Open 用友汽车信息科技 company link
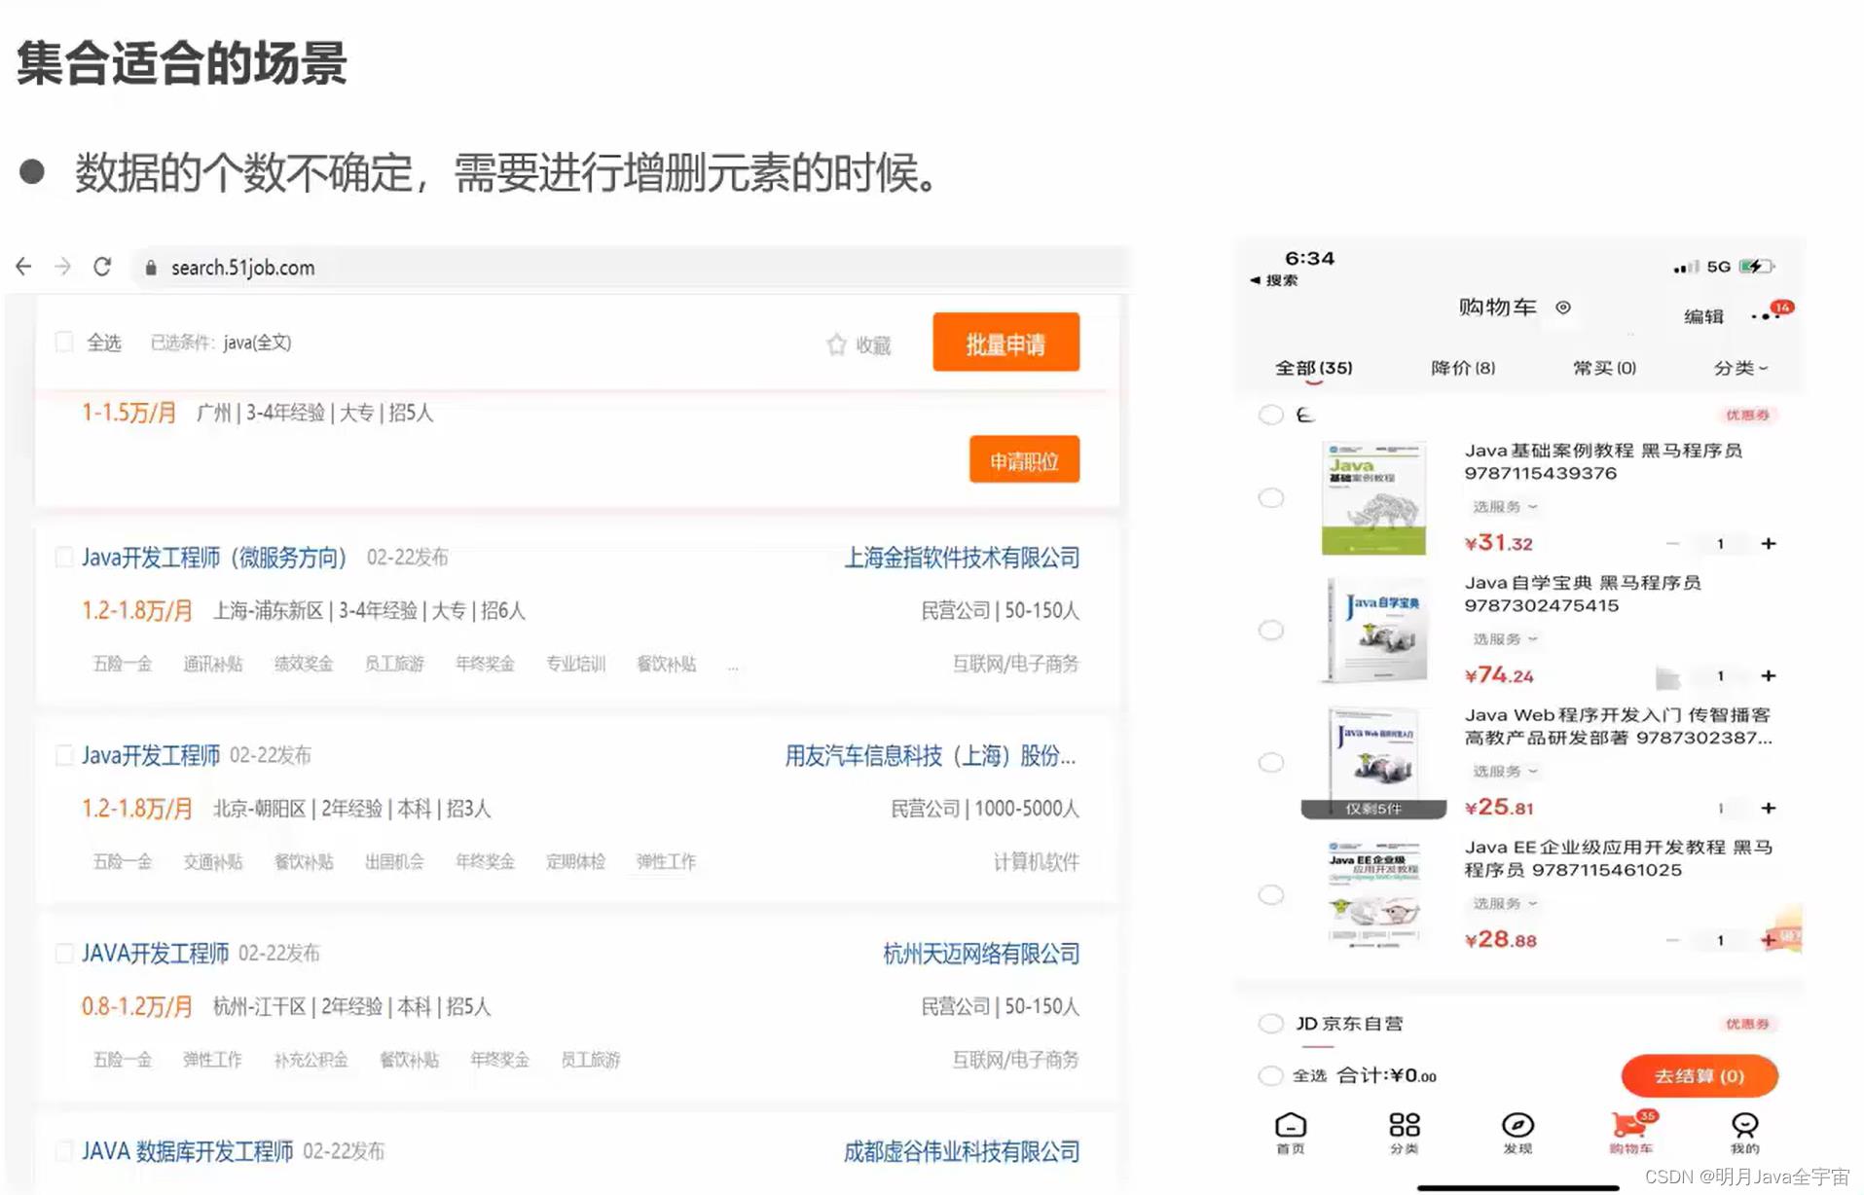 (931, 756)
